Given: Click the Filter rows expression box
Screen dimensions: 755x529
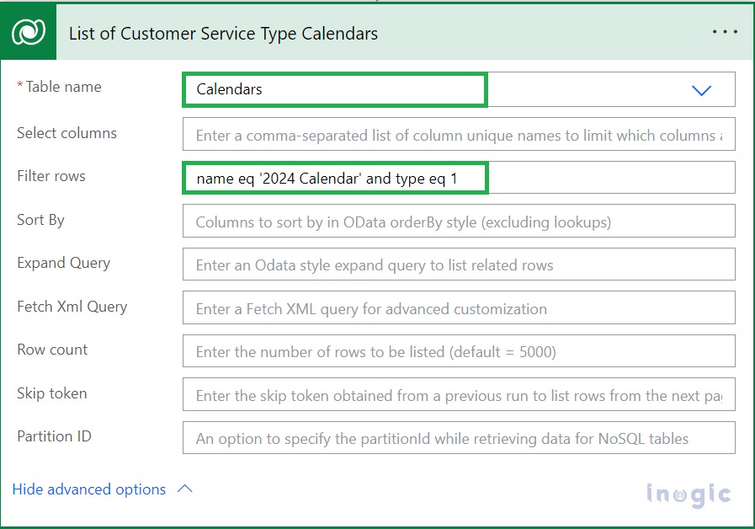Looking at the screenshot, I should coord(337,178).
